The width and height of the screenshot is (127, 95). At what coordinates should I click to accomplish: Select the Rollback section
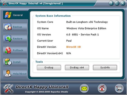tap(15, 50)
